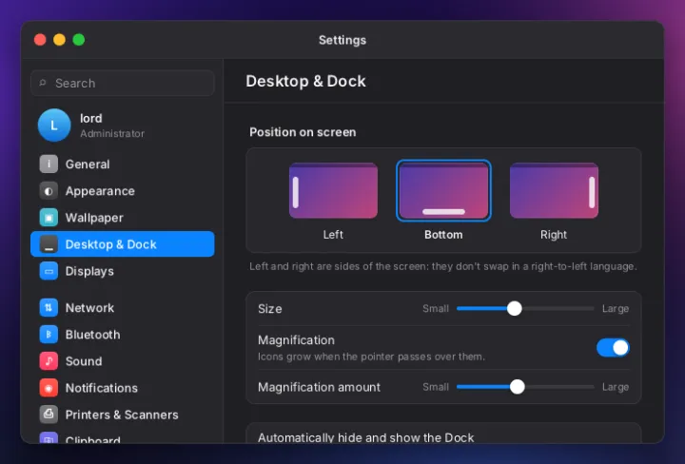Click the Wallpaper icon in sidebar
This screenshot has height=464, width=685.
(x=49, y=218)
